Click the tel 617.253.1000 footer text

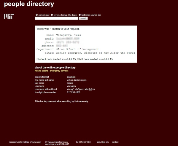(83, 142)
